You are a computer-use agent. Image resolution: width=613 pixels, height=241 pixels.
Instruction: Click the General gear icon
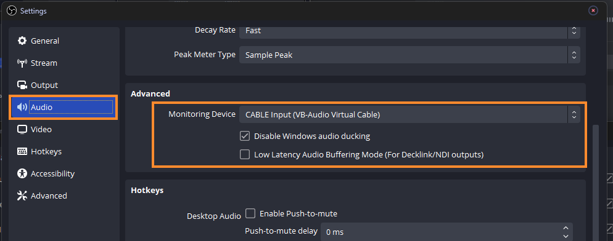(22, 41)
